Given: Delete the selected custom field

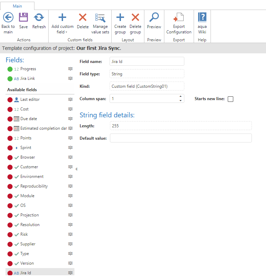Looking at the screenshot, I should coord(83,17).
